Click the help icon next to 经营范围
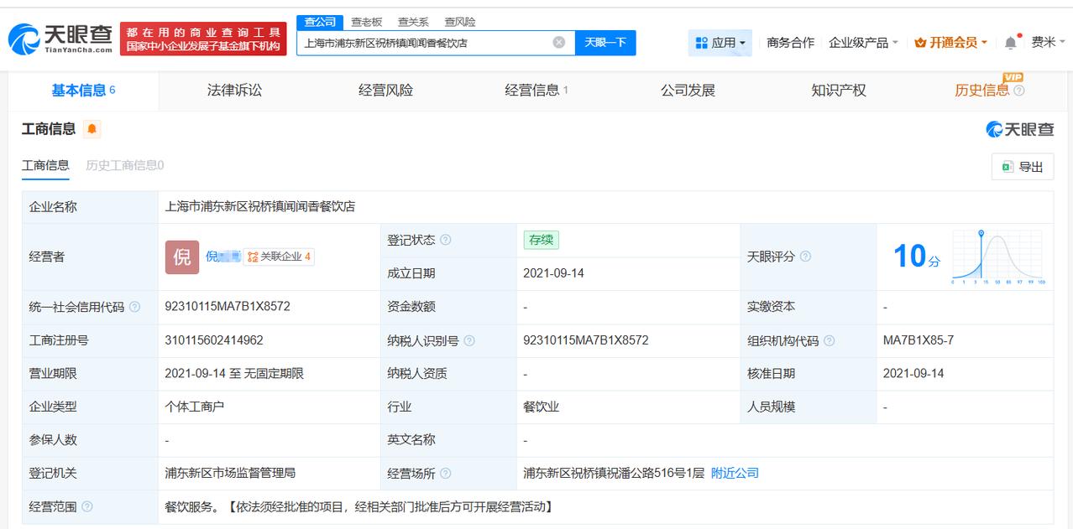The height and width of the screenshot is (529, 1073). [87, 507]
